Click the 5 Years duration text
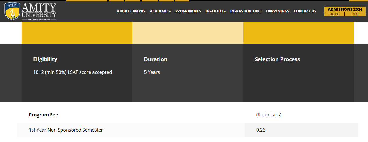 [152, 72]
